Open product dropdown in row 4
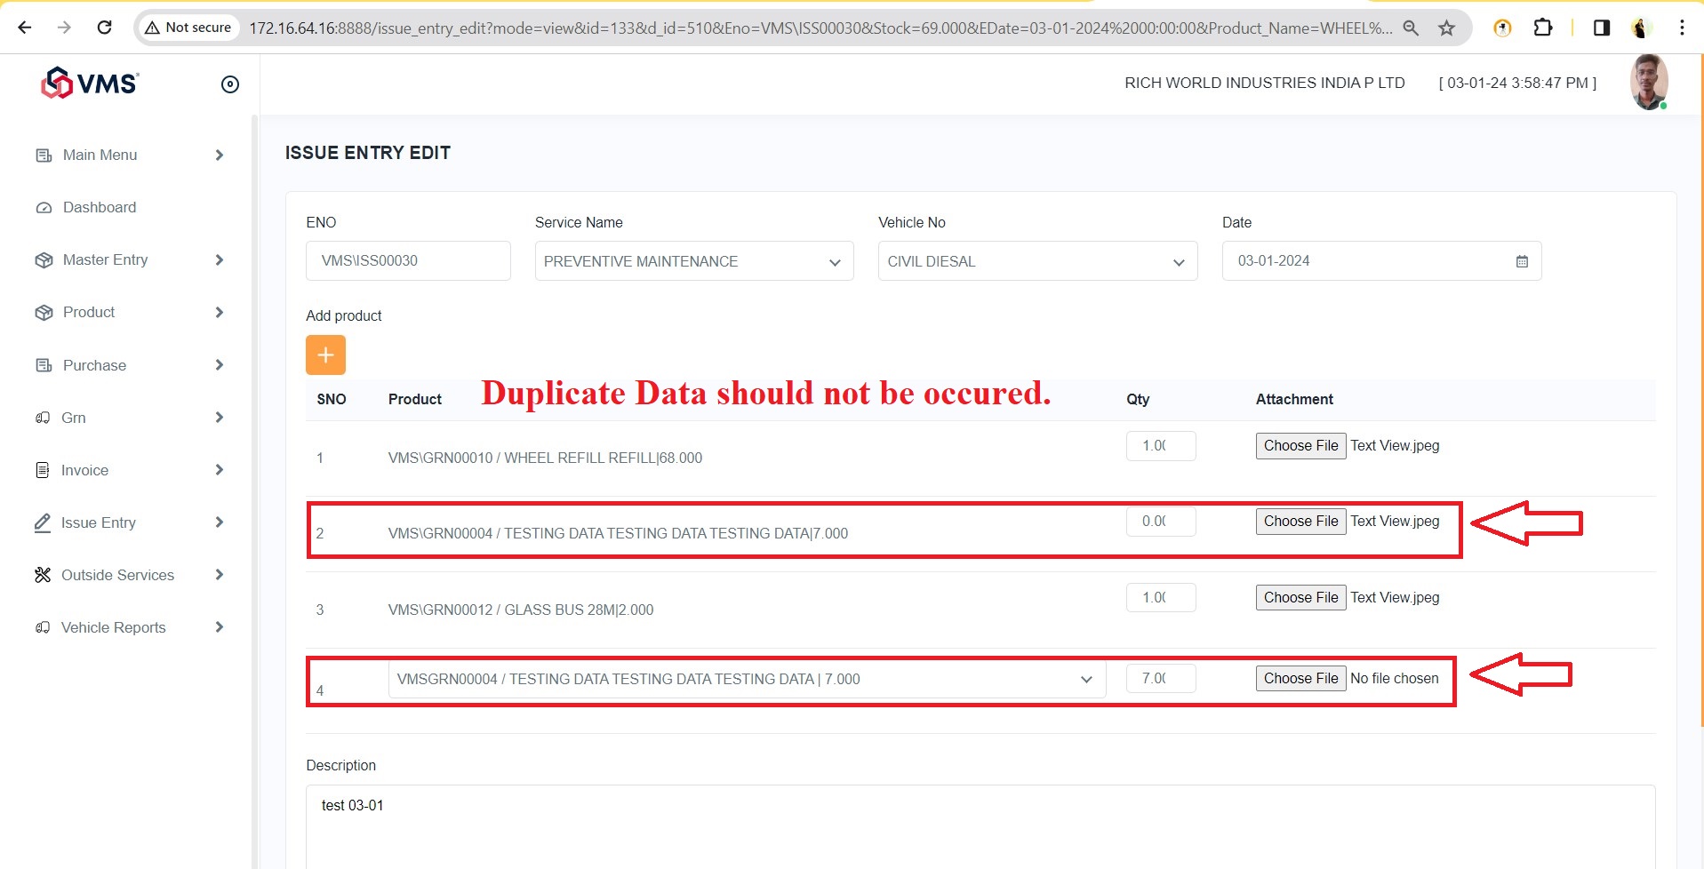Image resolution: width=1704 pixels, height=869 pixels. click(x=746, y=679)
